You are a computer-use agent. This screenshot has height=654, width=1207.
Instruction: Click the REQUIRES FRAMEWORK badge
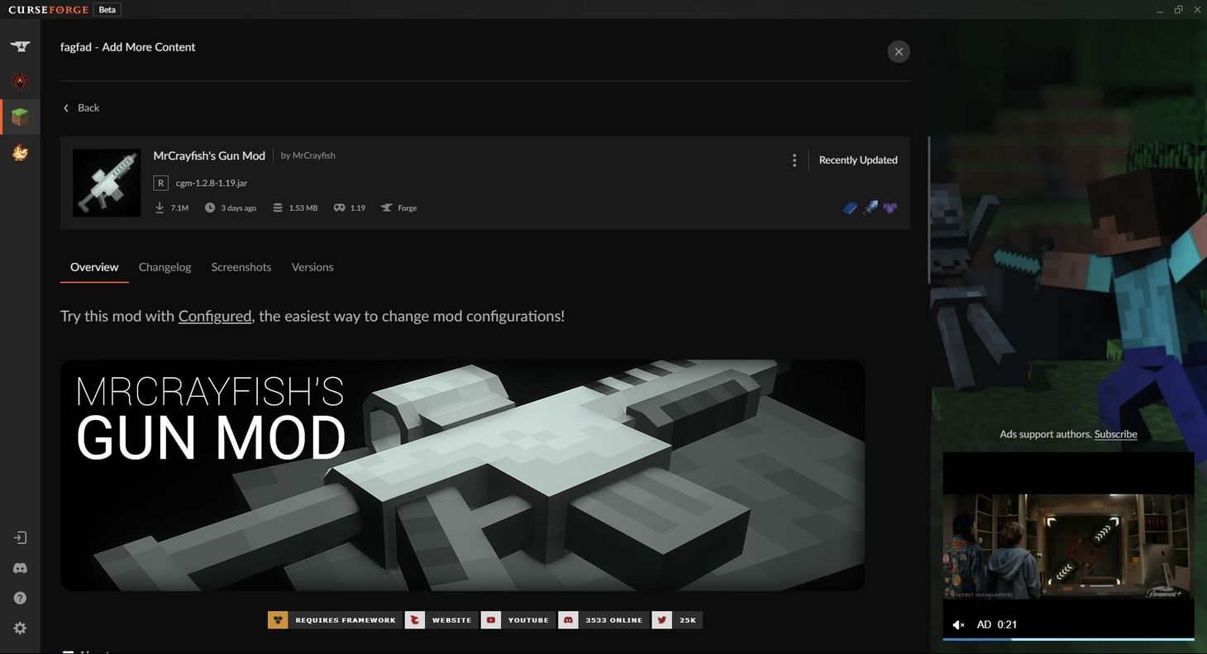(x=334, y=619)
